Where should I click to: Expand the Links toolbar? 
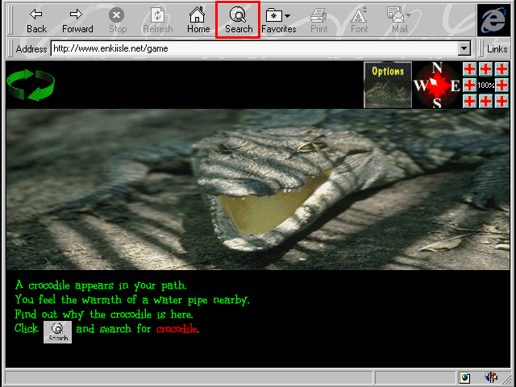pyautogui.click(x=497, y=48)
